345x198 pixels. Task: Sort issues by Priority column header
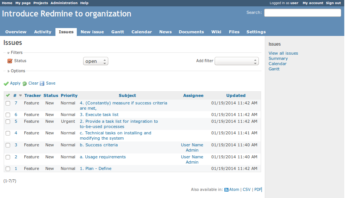point(69,95)
